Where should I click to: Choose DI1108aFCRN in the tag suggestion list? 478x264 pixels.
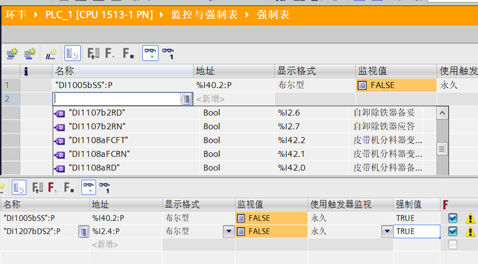(x=99, y=154)
